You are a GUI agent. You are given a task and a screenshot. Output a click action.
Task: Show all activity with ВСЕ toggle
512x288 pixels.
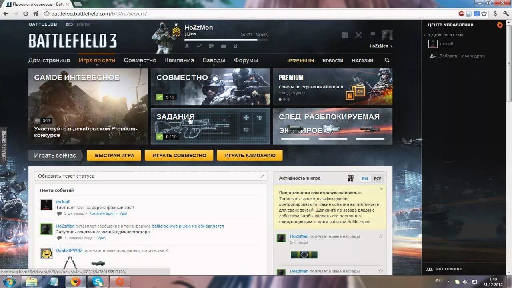coord(377,178)
